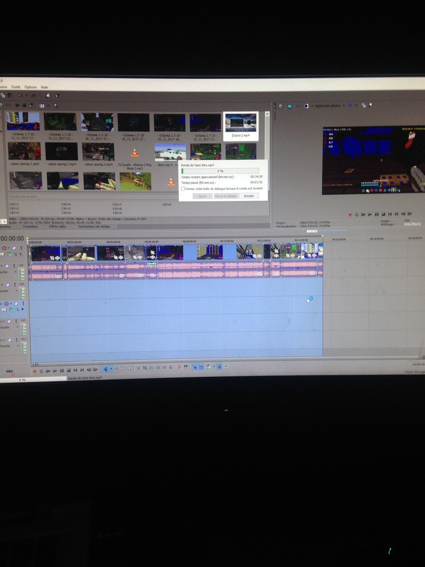Stop media preview in the project media toolbar
The image size is (425, 567).
tap(25, 106)
